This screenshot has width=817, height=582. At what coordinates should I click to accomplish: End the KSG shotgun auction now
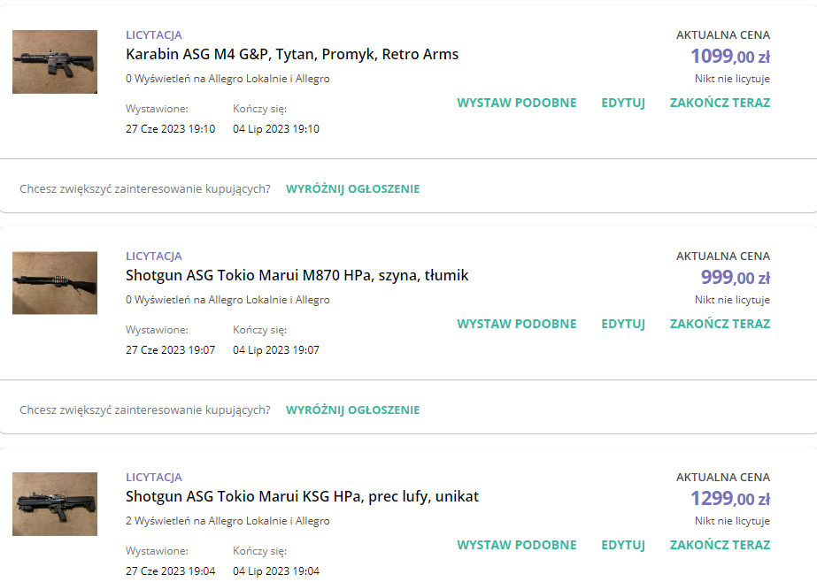pos(720,545)
